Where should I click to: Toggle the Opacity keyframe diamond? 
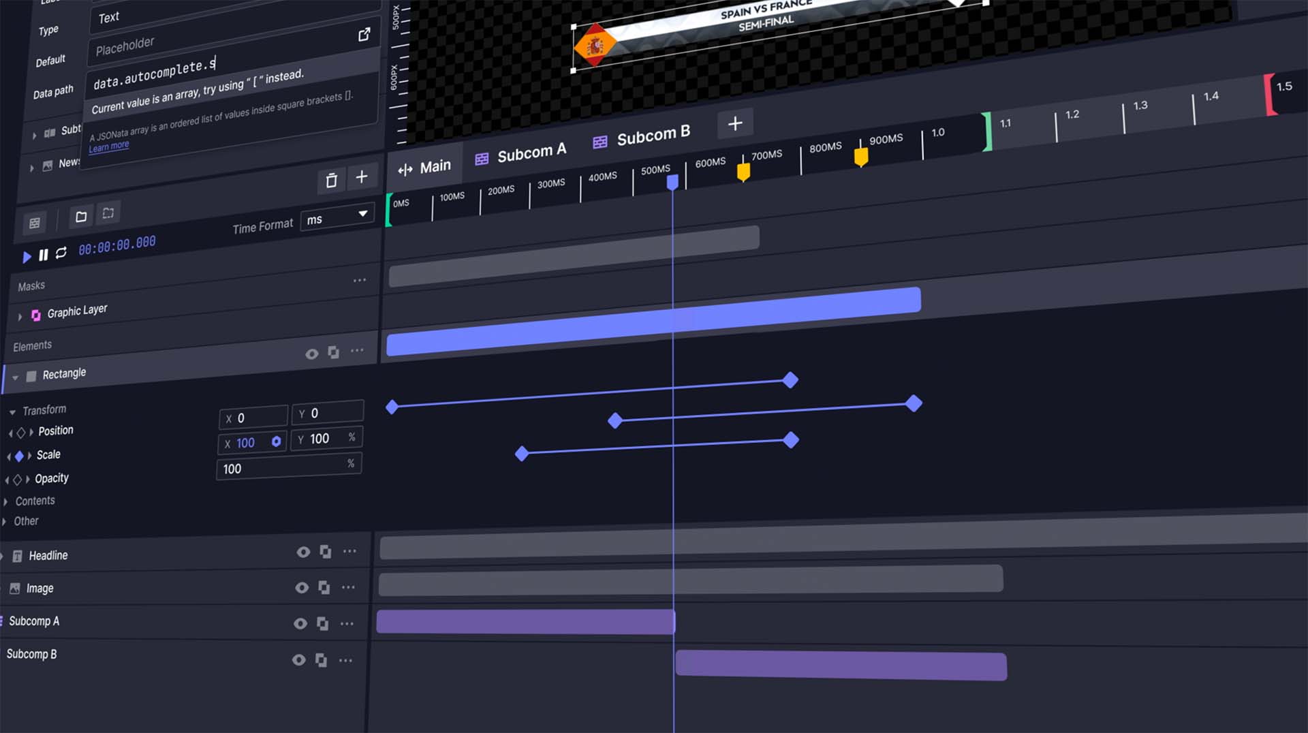coord(17,480)
